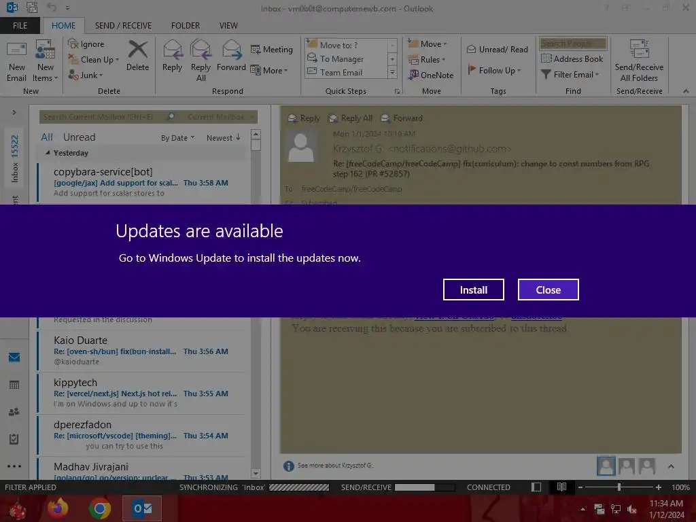Open the Follow Up flag menu
The height and width of the screenshot is (522, 696).
coord(494,70)
